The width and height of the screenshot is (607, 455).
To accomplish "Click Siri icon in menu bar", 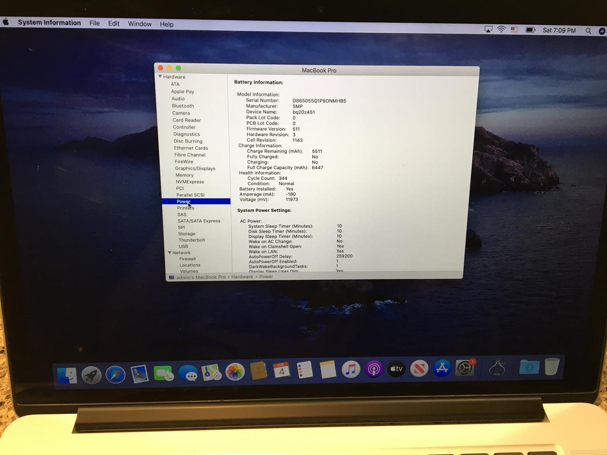I will tap(602, 31).
